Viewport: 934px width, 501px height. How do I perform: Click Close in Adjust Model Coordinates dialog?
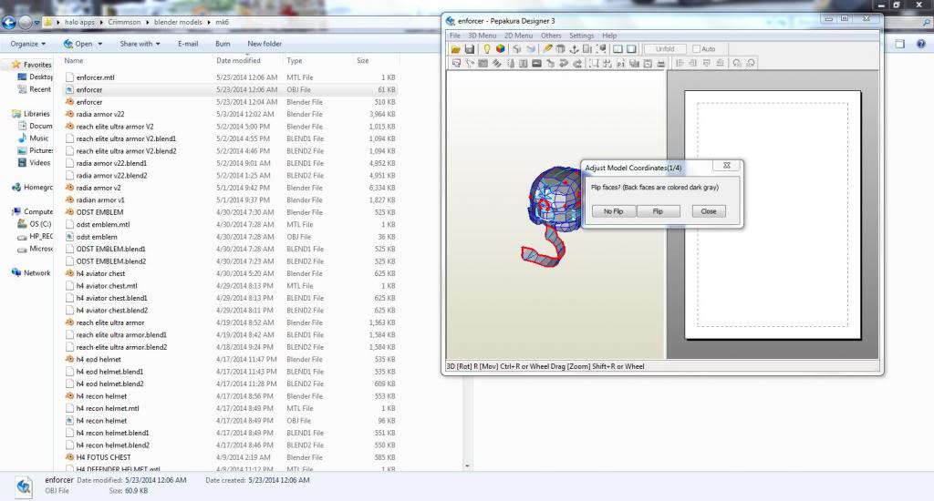click(x=709, y=211)
